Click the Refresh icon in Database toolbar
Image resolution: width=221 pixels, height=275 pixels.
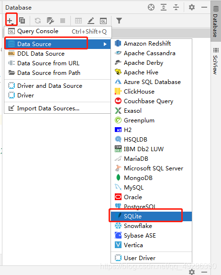click(x=38, y=21)
